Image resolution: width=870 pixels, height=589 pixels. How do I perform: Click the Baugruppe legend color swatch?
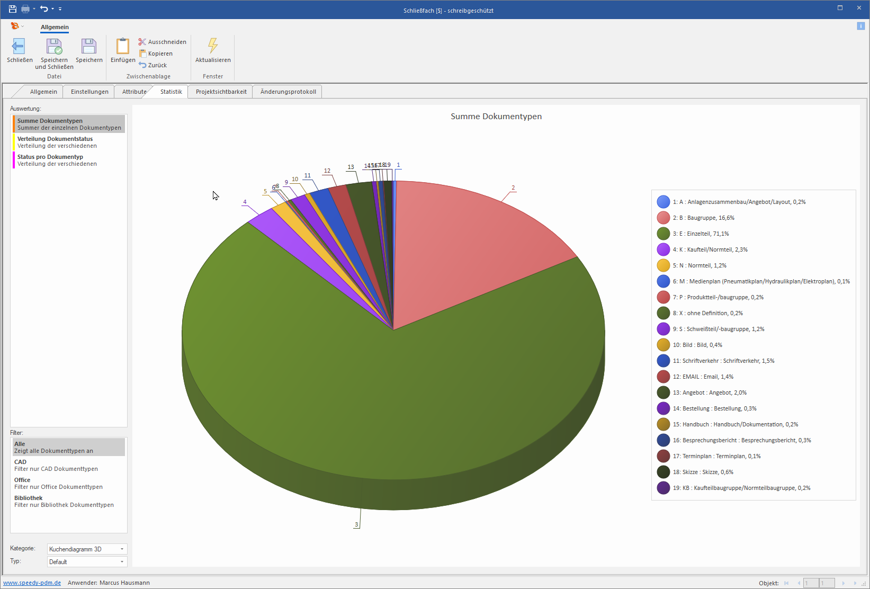point(663,218)
